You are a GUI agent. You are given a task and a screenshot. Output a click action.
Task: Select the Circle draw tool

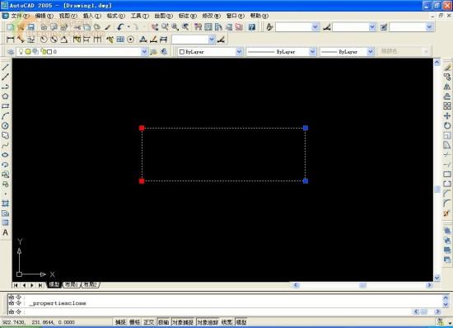click(5, 126)
